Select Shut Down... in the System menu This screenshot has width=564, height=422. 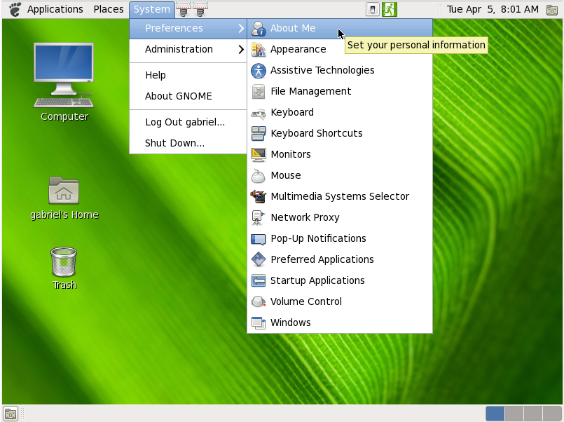[x=188, y=143]
